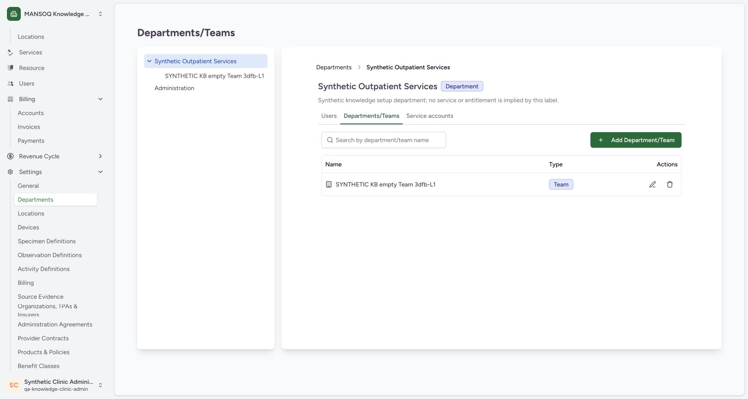The height and width of the screenshot is (399, 748).
Task: Open Administration Agreements page
Action: (x=55, y=324)
